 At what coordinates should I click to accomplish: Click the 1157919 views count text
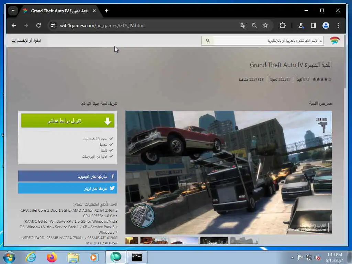(251, 79)
